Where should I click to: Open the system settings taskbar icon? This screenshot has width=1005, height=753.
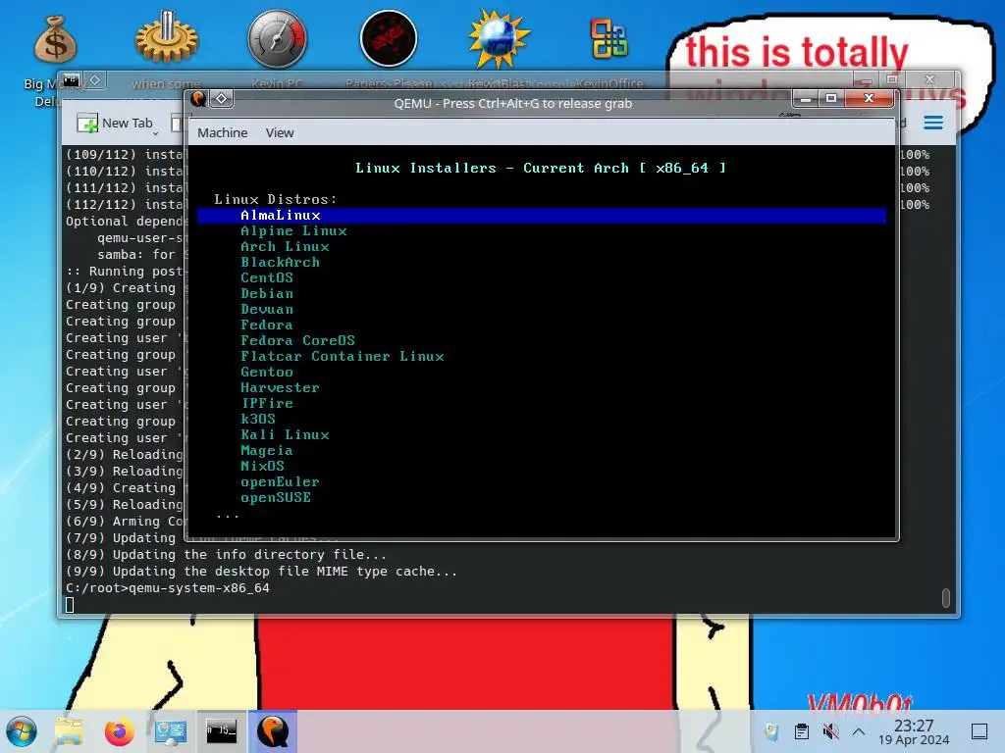pos(170,731)
